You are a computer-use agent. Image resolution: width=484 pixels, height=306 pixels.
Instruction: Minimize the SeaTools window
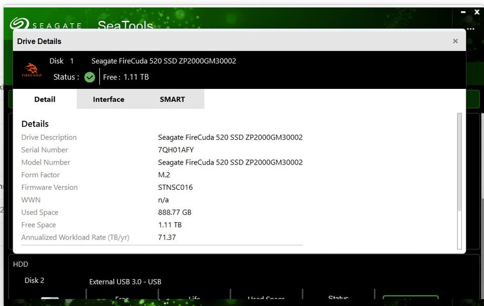[x=463, y=12]
